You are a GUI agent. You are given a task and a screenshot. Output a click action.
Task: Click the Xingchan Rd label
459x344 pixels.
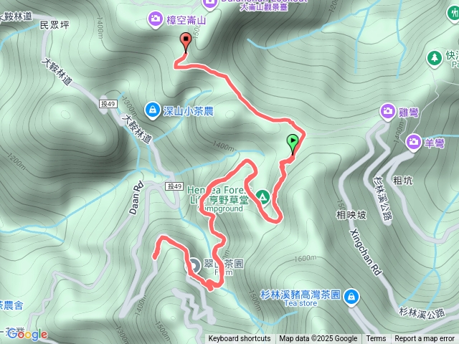click(x=366, y=252)
